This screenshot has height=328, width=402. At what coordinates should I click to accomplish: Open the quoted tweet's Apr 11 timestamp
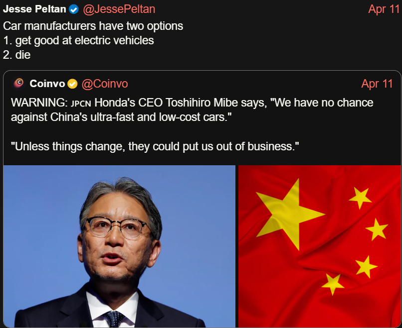coord(377,84)
